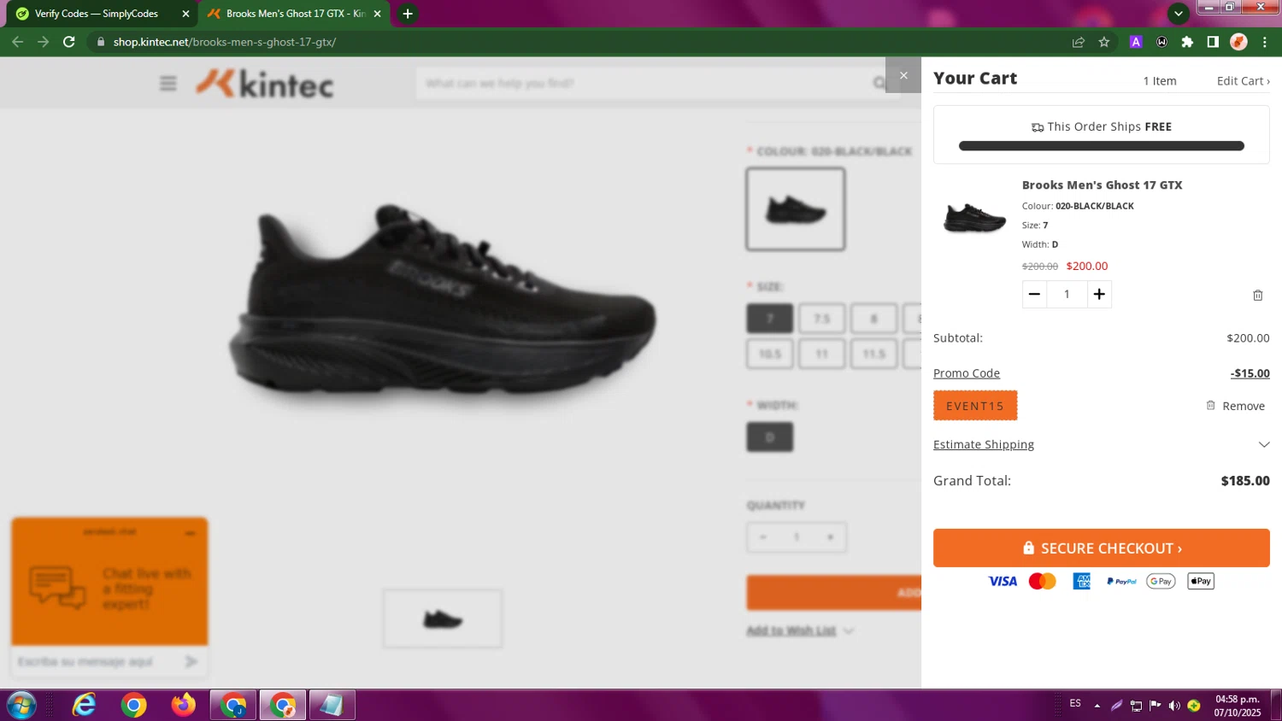1282x721 pixels.
Task: Launch Firefox from the taskbar
Action: pyautogui.click(x=183, y=706)
